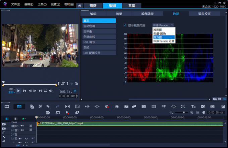Open the mask creator icon
The width and height of the screenshot is (228, 148).
[x=173, y=106]
